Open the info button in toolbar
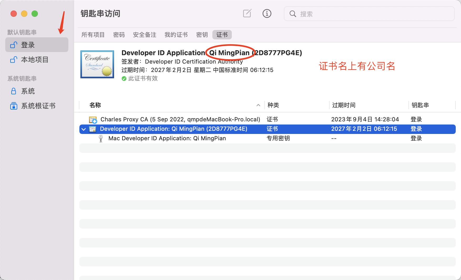 click(267, 13)
